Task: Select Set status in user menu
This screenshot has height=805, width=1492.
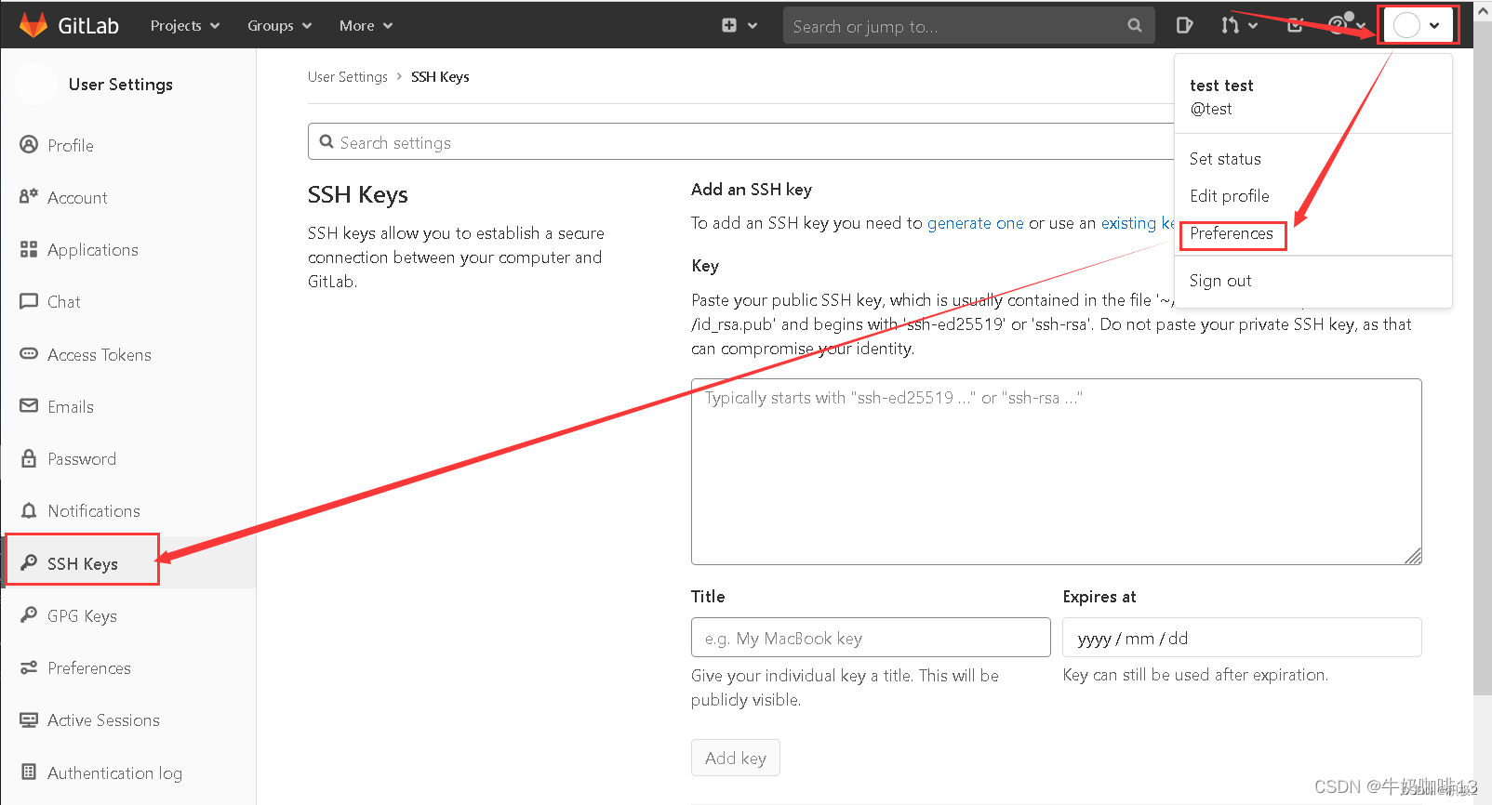Action: point(1225,159)
